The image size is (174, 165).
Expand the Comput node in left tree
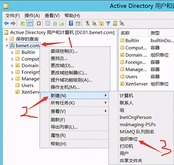tap(12, 59)
